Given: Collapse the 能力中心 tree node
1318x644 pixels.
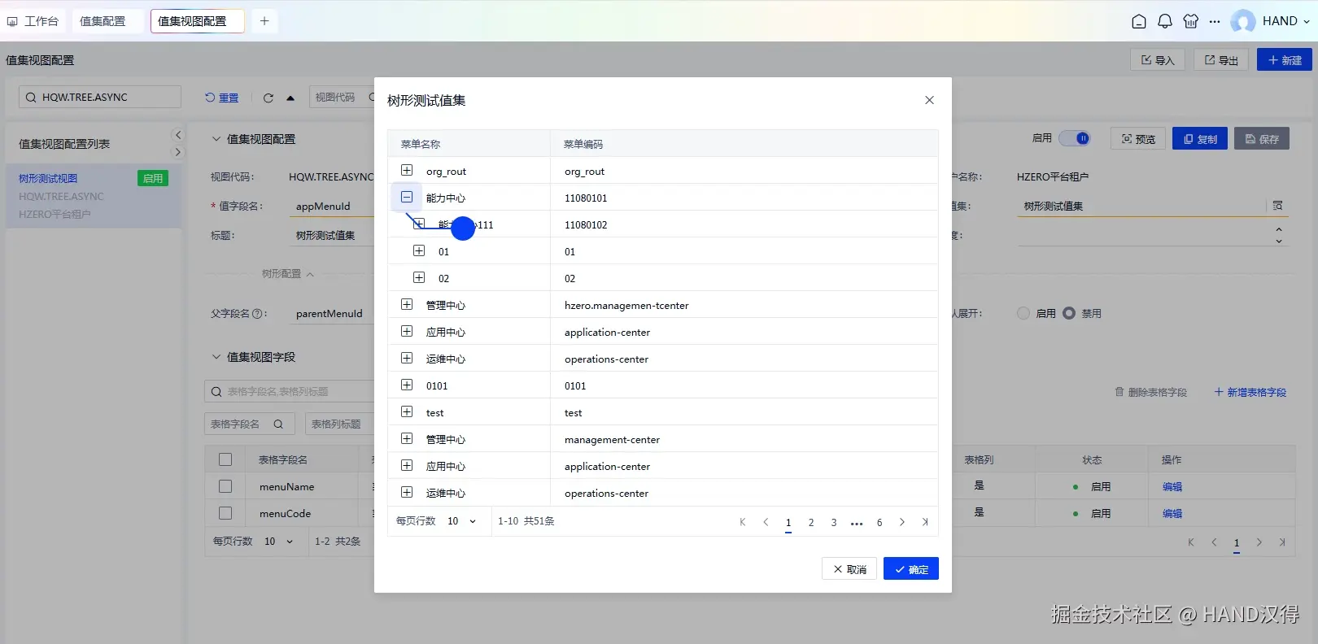Looking at the screenshot, I should click(407, 197).
